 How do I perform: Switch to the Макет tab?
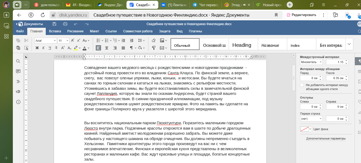(94, 31)
